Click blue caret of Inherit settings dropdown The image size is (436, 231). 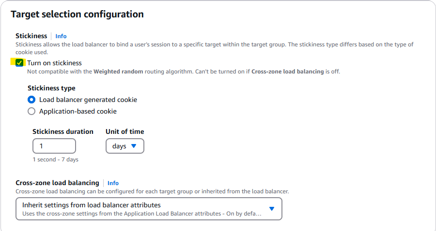click(x=272, y=208)
